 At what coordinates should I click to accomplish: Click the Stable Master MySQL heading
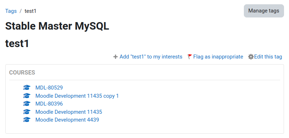point(57,26)
